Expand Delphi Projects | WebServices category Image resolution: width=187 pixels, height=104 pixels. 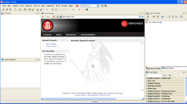pos(147,94)
